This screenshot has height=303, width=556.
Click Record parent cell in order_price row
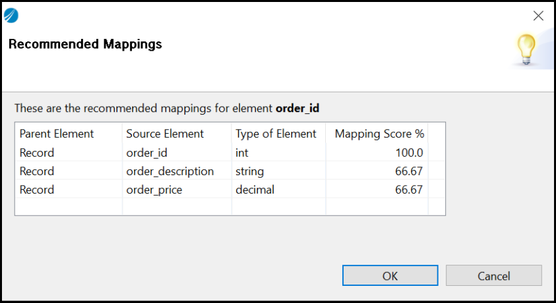click(37, 190)
